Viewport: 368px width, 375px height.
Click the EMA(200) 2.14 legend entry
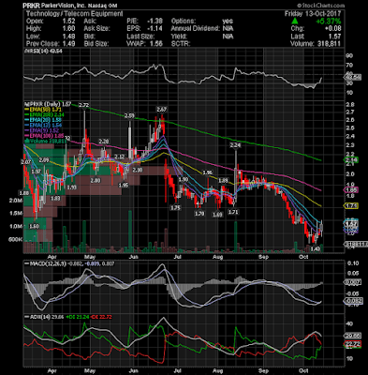click(44, 114)
